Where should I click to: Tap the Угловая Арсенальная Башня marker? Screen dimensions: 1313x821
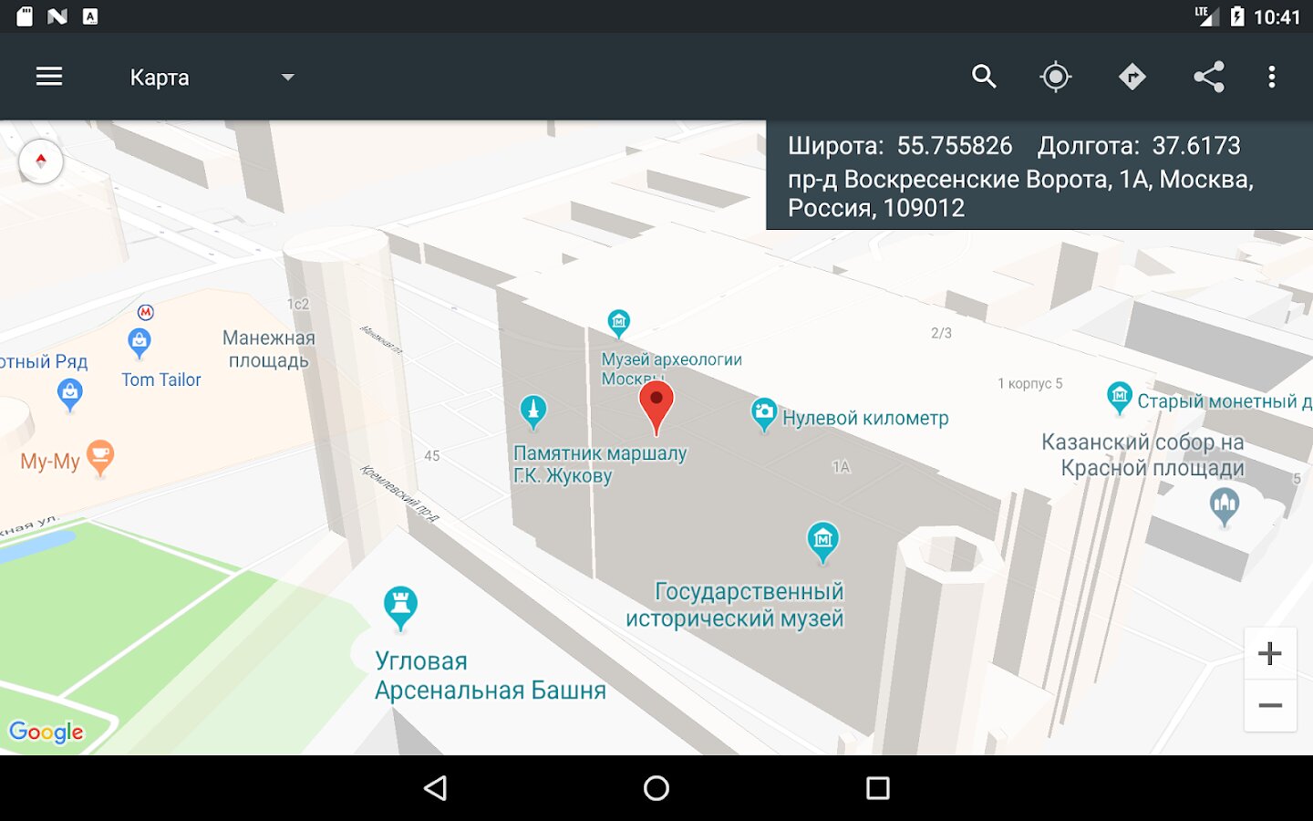coord(400,608)
